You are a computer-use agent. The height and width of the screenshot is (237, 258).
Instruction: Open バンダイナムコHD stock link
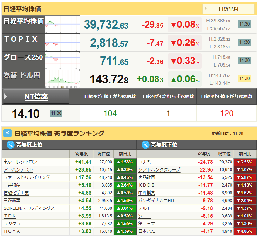tap(156, 201)
